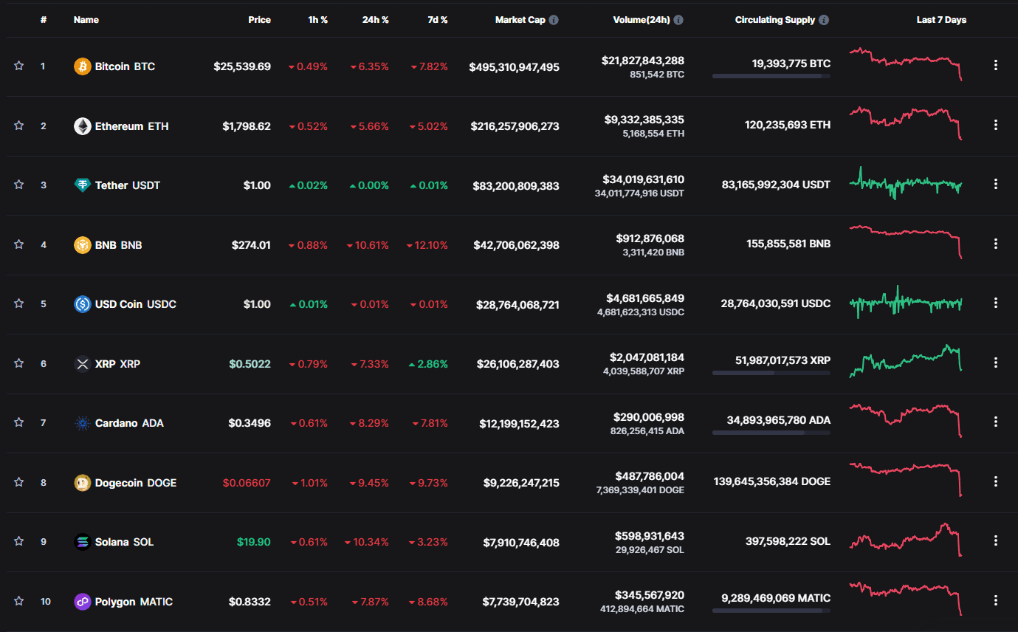The height and width of the screenshot is (632, 1018).
Task: Click the Dogecoin logo icon
Action: (83, 483)
